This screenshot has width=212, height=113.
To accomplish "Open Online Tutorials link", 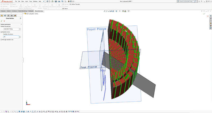I will point(74,4).
